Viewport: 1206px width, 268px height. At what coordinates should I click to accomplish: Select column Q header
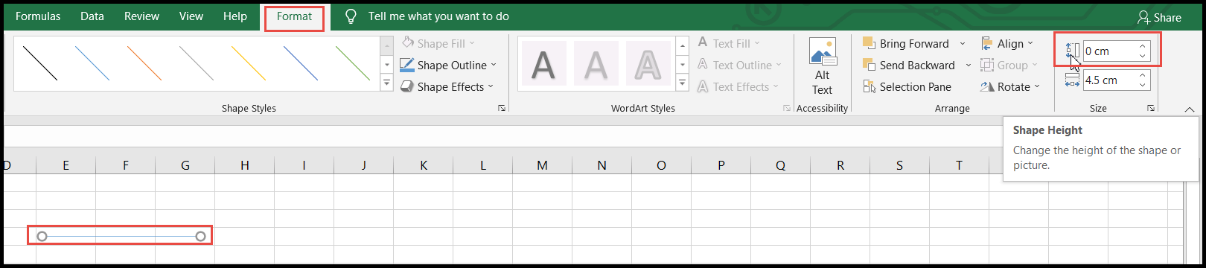[x=780, y=165]
